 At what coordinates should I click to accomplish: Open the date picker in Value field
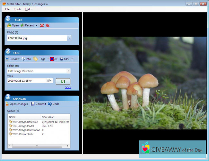coord(50,81)
